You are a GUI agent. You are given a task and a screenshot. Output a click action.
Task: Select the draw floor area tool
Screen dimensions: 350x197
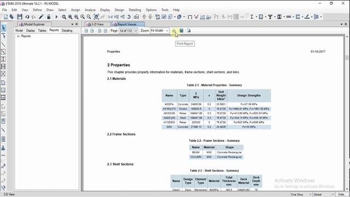pyautogui.click(x=3, y=83)
